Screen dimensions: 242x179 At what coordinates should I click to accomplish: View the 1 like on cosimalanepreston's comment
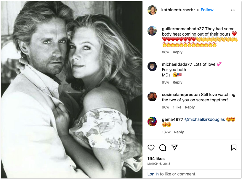pyautogui.click(x=177, y=107)
